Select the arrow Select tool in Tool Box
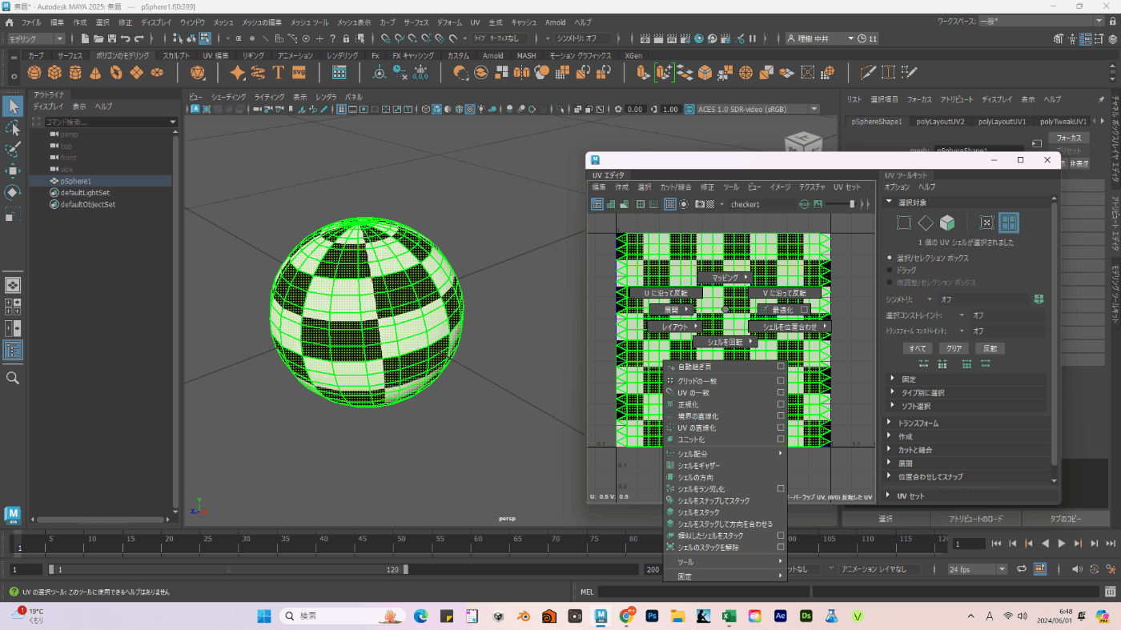The height and width of the screenshot is (630, 1121). (13, 106)
